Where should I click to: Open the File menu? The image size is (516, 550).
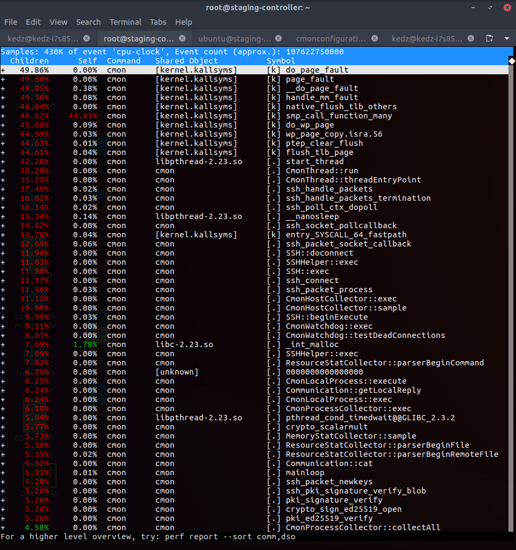[x=11, y=22]
